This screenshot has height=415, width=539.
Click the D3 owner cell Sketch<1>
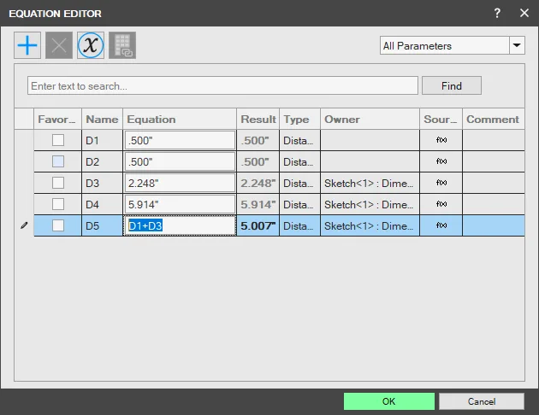[x=370, y=183]
